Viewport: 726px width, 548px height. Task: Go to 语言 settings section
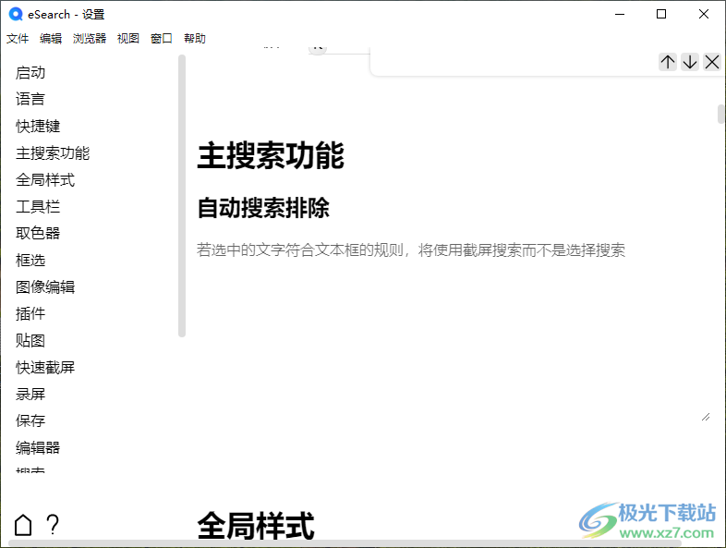[30, 99]
